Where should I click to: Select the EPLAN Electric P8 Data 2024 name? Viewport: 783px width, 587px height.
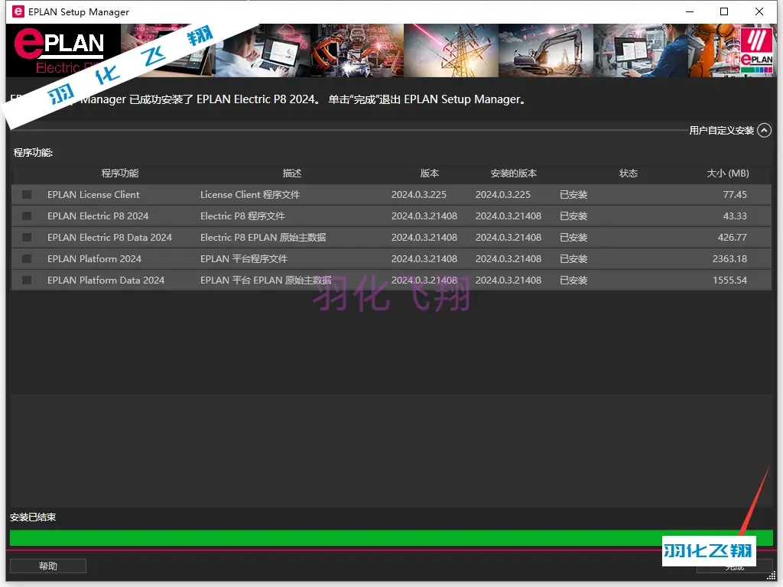109,238
